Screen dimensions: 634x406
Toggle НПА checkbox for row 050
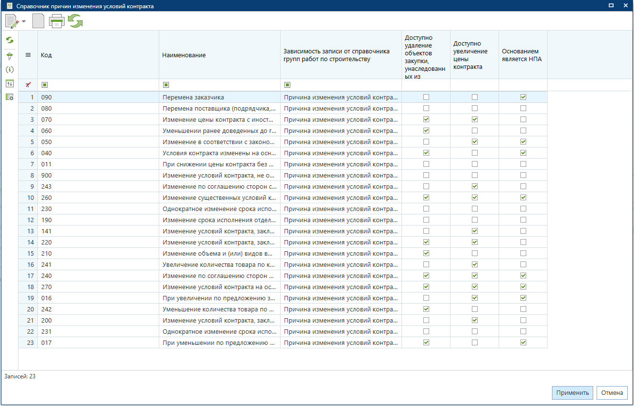click(x=523, y=142)
